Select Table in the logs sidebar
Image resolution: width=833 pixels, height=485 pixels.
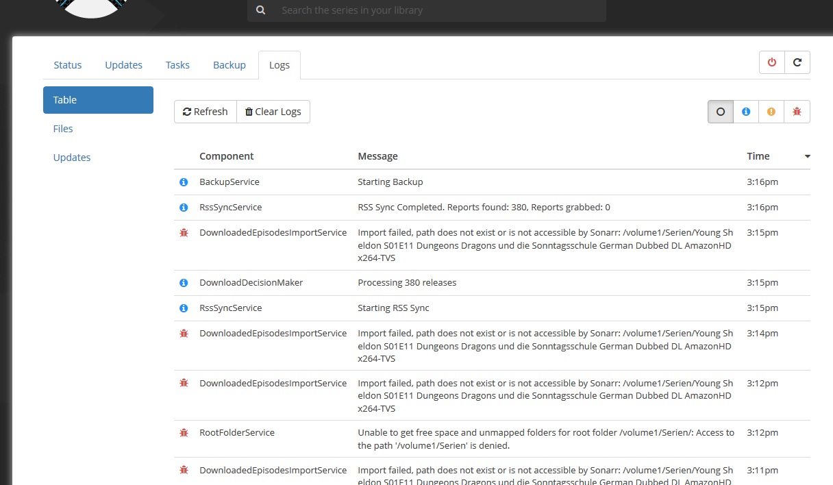click(x=98, y=100)
